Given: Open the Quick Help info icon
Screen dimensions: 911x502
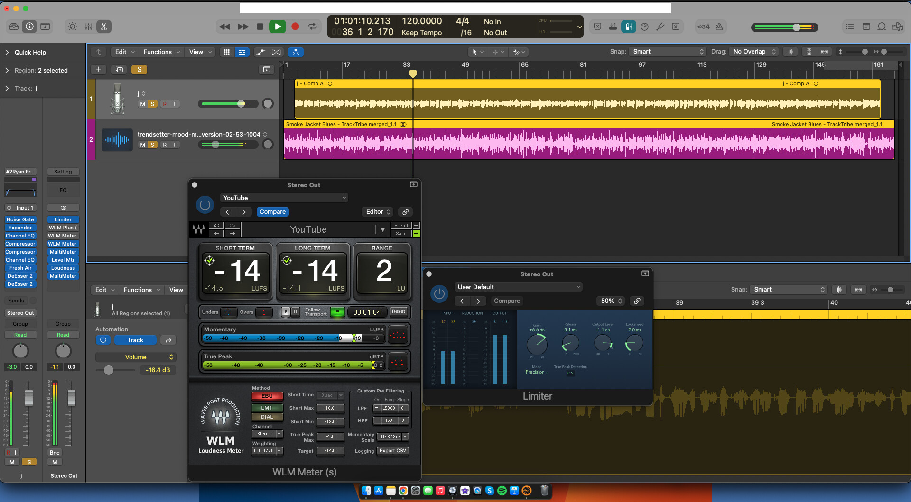Looking at the screenshot, I should (x=29, y=27).
